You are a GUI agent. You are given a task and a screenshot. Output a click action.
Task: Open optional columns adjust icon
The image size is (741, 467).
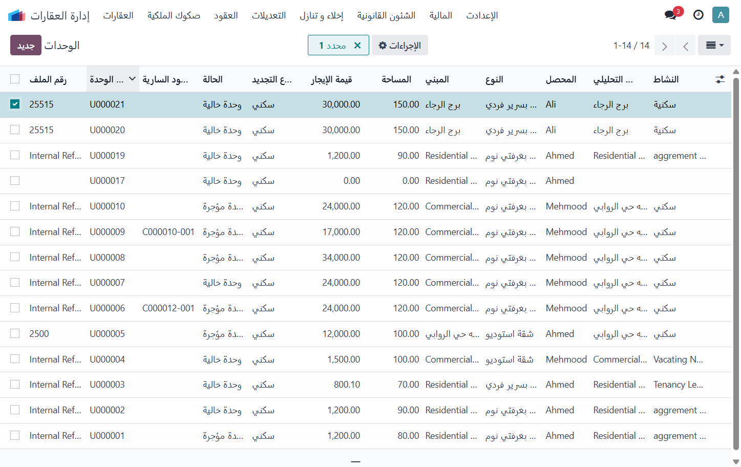click(720, 79)
